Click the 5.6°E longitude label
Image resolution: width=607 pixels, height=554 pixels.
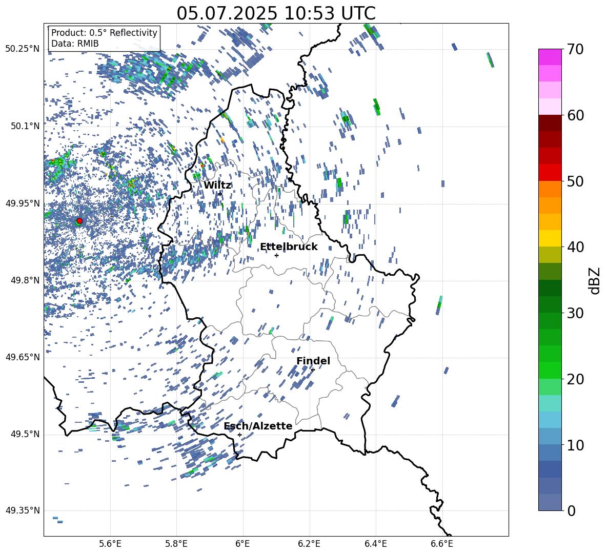[110, 544]
